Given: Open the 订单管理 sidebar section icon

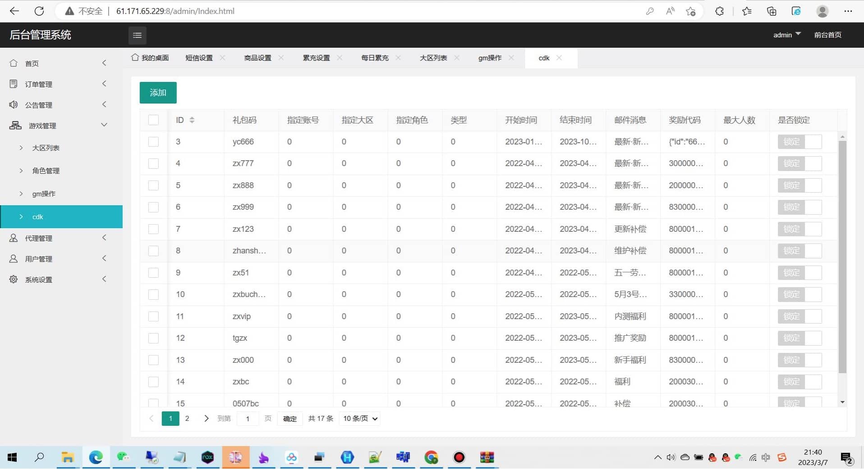Looking at the screenshot, I should [13, 84].
